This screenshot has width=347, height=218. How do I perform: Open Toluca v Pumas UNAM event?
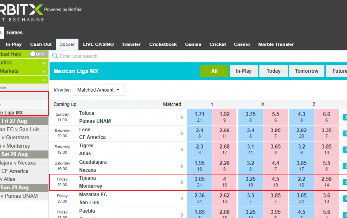(95, 117)
